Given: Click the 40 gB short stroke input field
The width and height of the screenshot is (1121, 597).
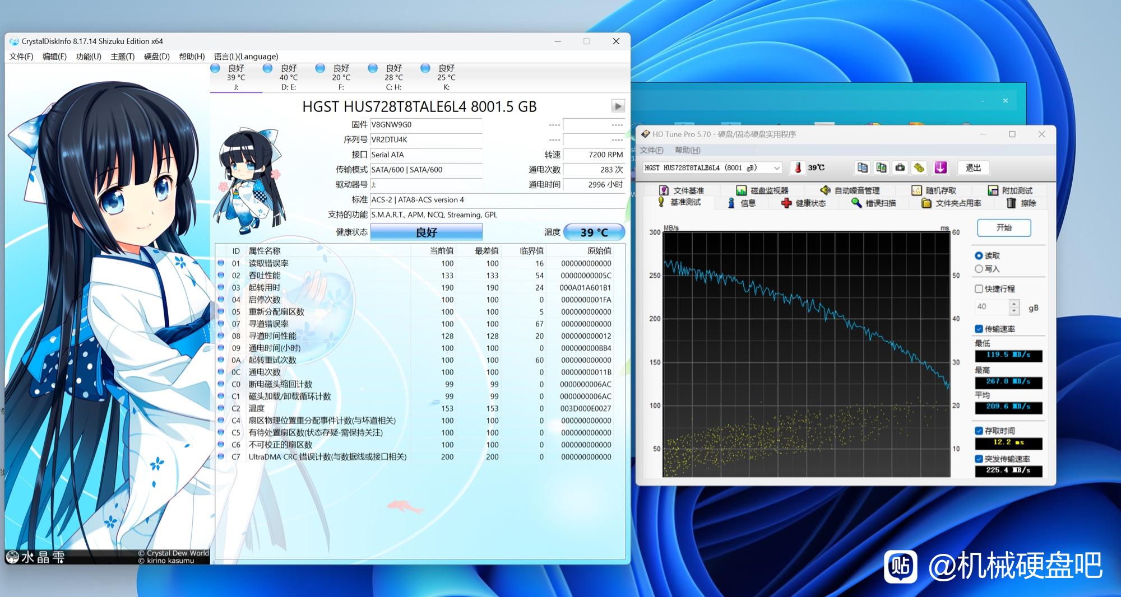Looking at the screenshot, I should [992, 307].
